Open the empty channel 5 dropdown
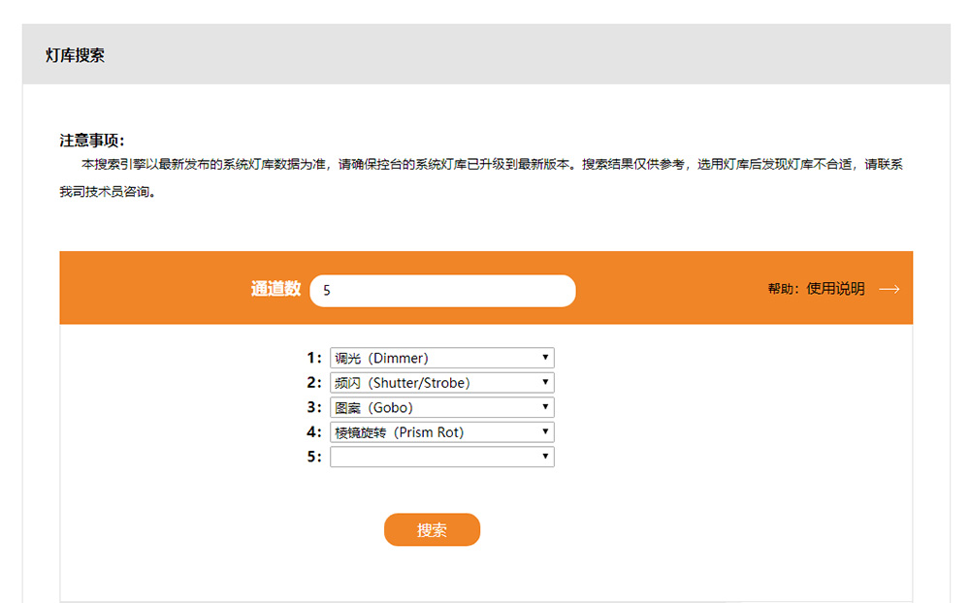970x603 pixels. (441, 457)
